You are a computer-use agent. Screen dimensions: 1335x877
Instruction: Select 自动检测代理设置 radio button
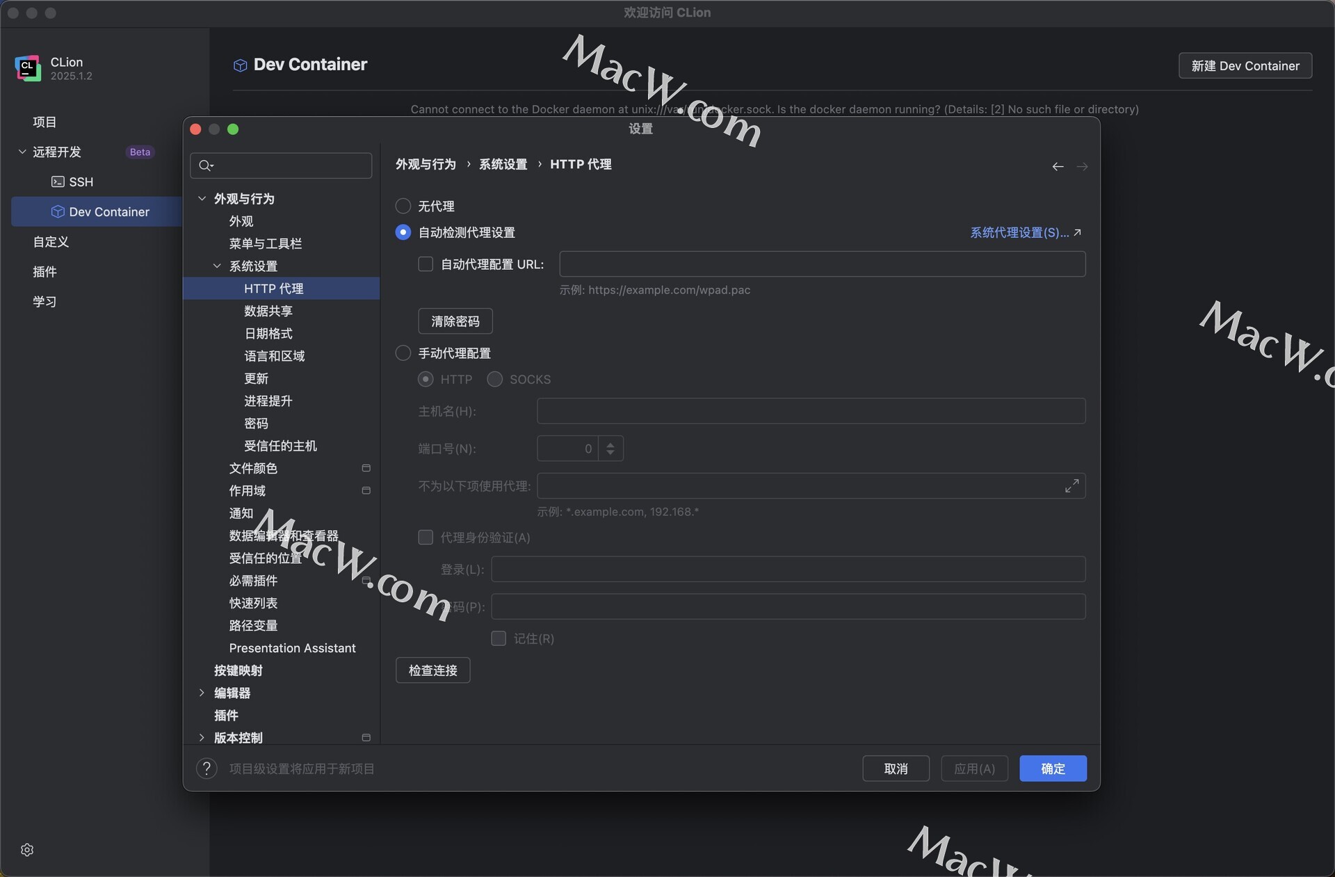tap(403, 232)
